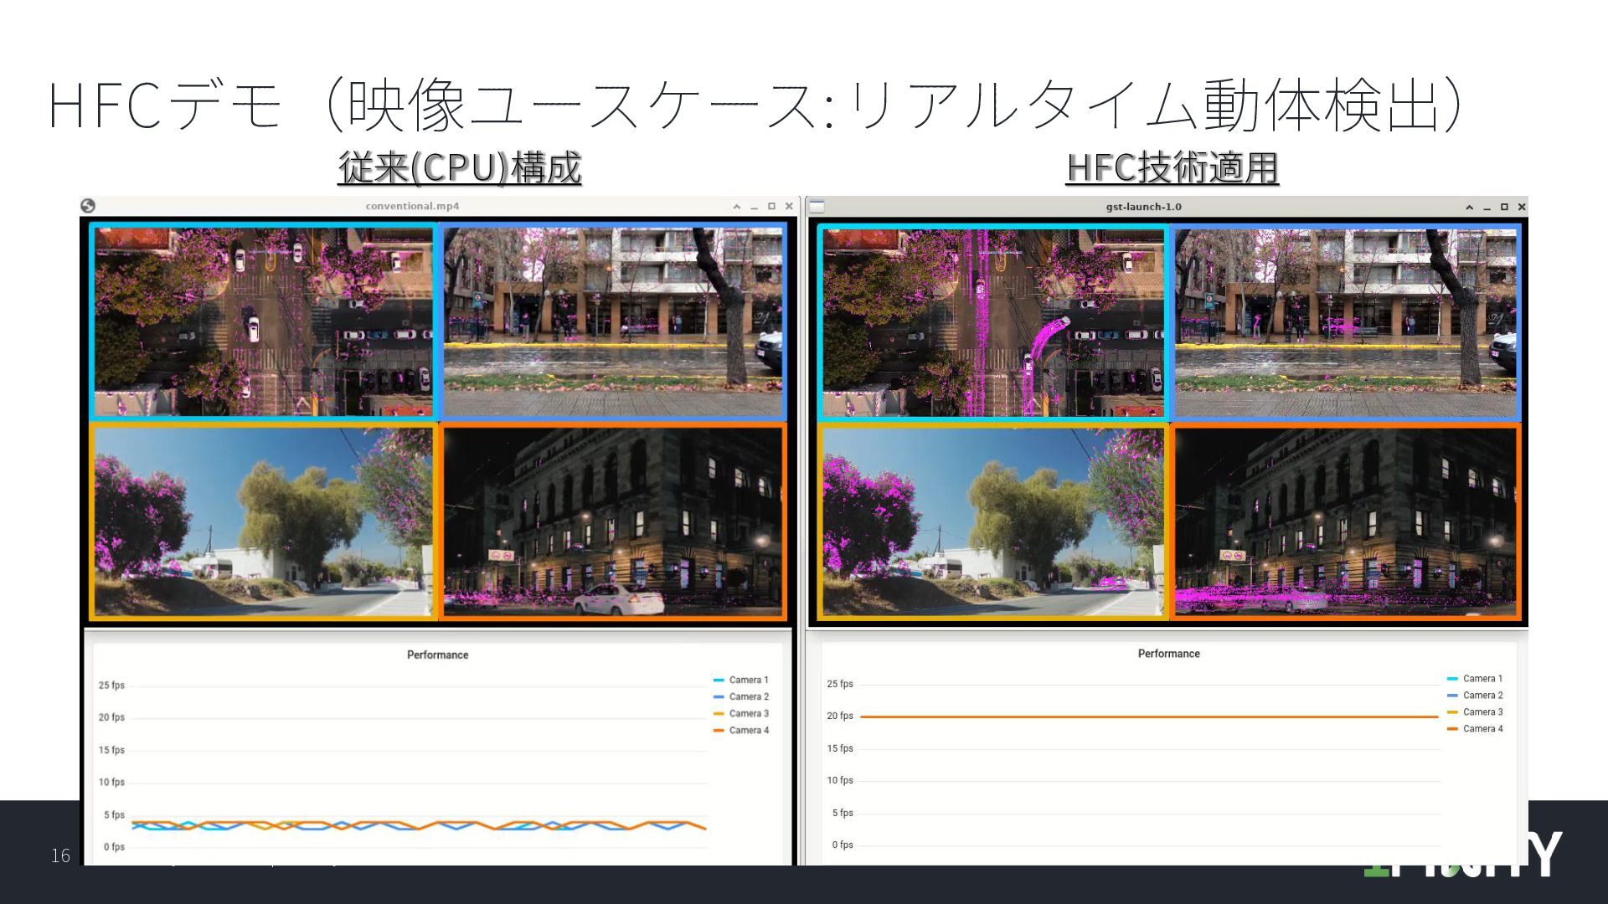
Task: Click the gst-launch-1.0 window menu icon
Action: pyautogui.click(x=817, y=207)
